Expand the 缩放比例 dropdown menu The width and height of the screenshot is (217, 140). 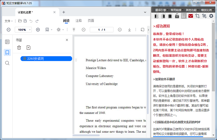pyautogui.click(x=207, y=10)
